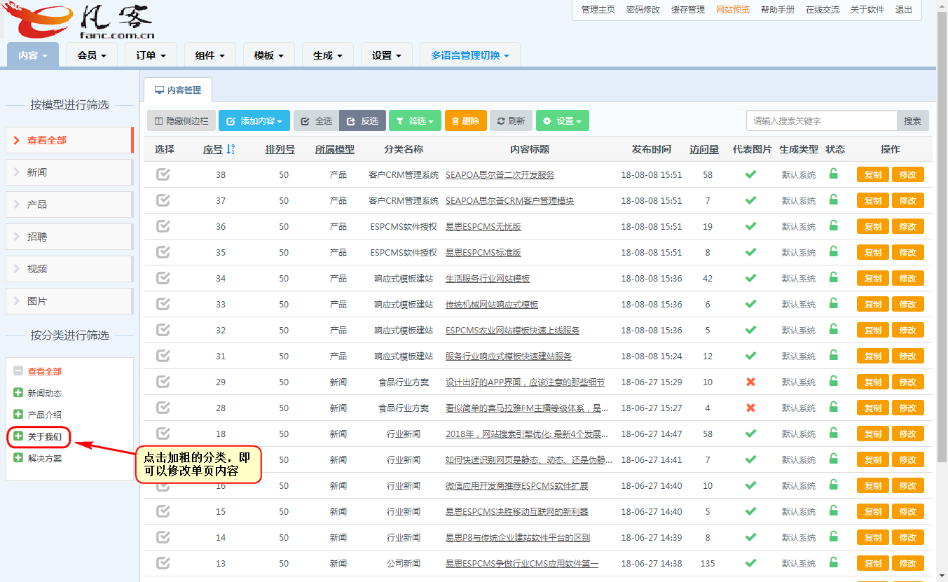Open the 多语言管理切换 dropdown

[x=470, y=55]
